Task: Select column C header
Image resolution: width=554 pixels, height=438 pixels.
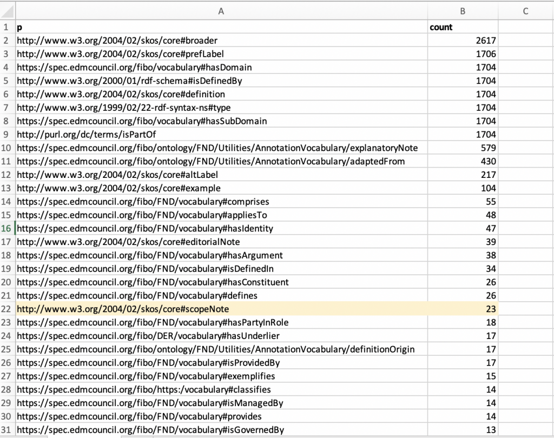Action: [x=526, y=11]
